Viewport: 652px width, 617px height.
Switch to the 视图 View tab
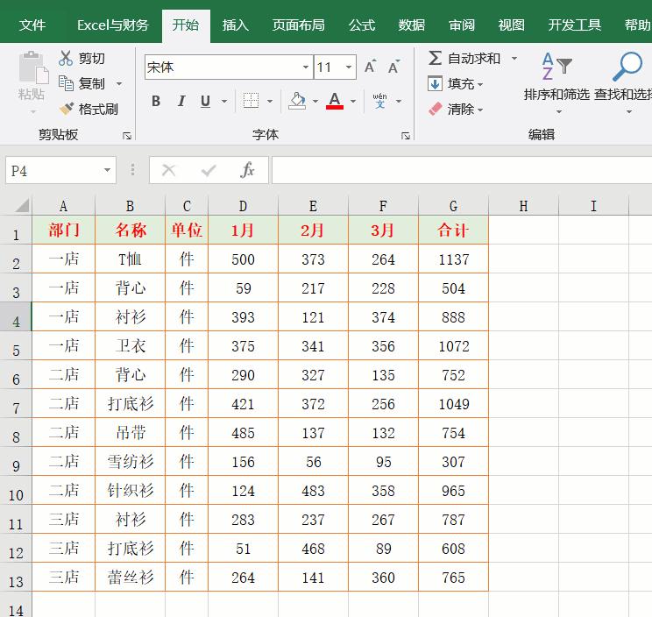(x=512, y=25)
